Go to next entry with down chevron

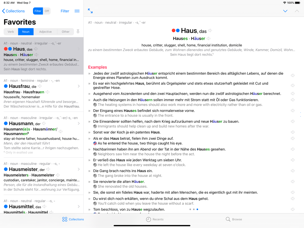(285, 11)
